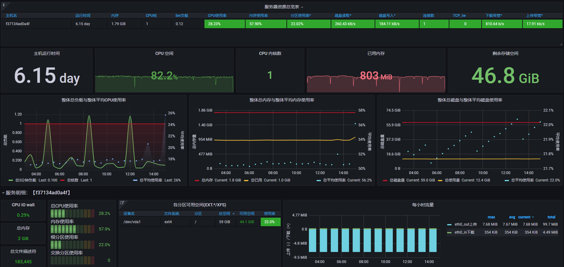564x267 pixels.
Task: Sort the overview table by CPU使用率 column
Action: pos(217,16)
